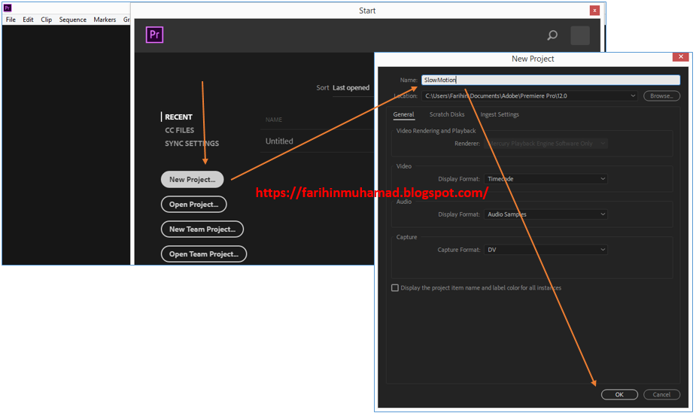This screenshot has width=696, height=413.
Task: Select SYNC SETTINGS in the Start sidebar
Action: point(192,144)
